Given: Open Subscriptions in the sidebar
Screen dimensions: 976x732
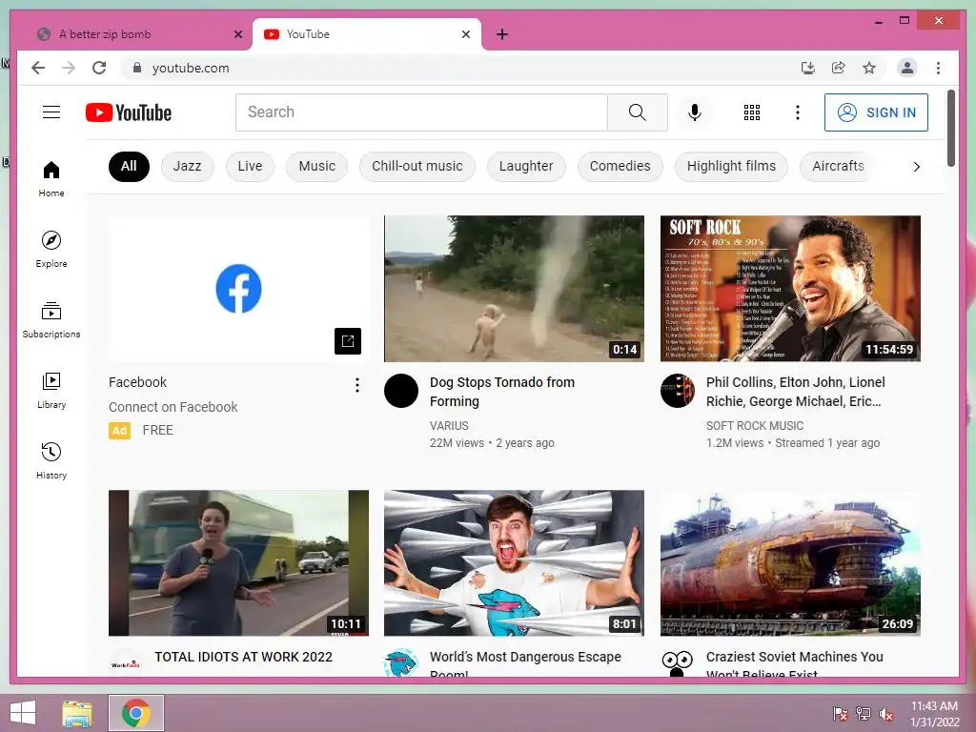Looking at the screenshot, I should coord(51,320).
